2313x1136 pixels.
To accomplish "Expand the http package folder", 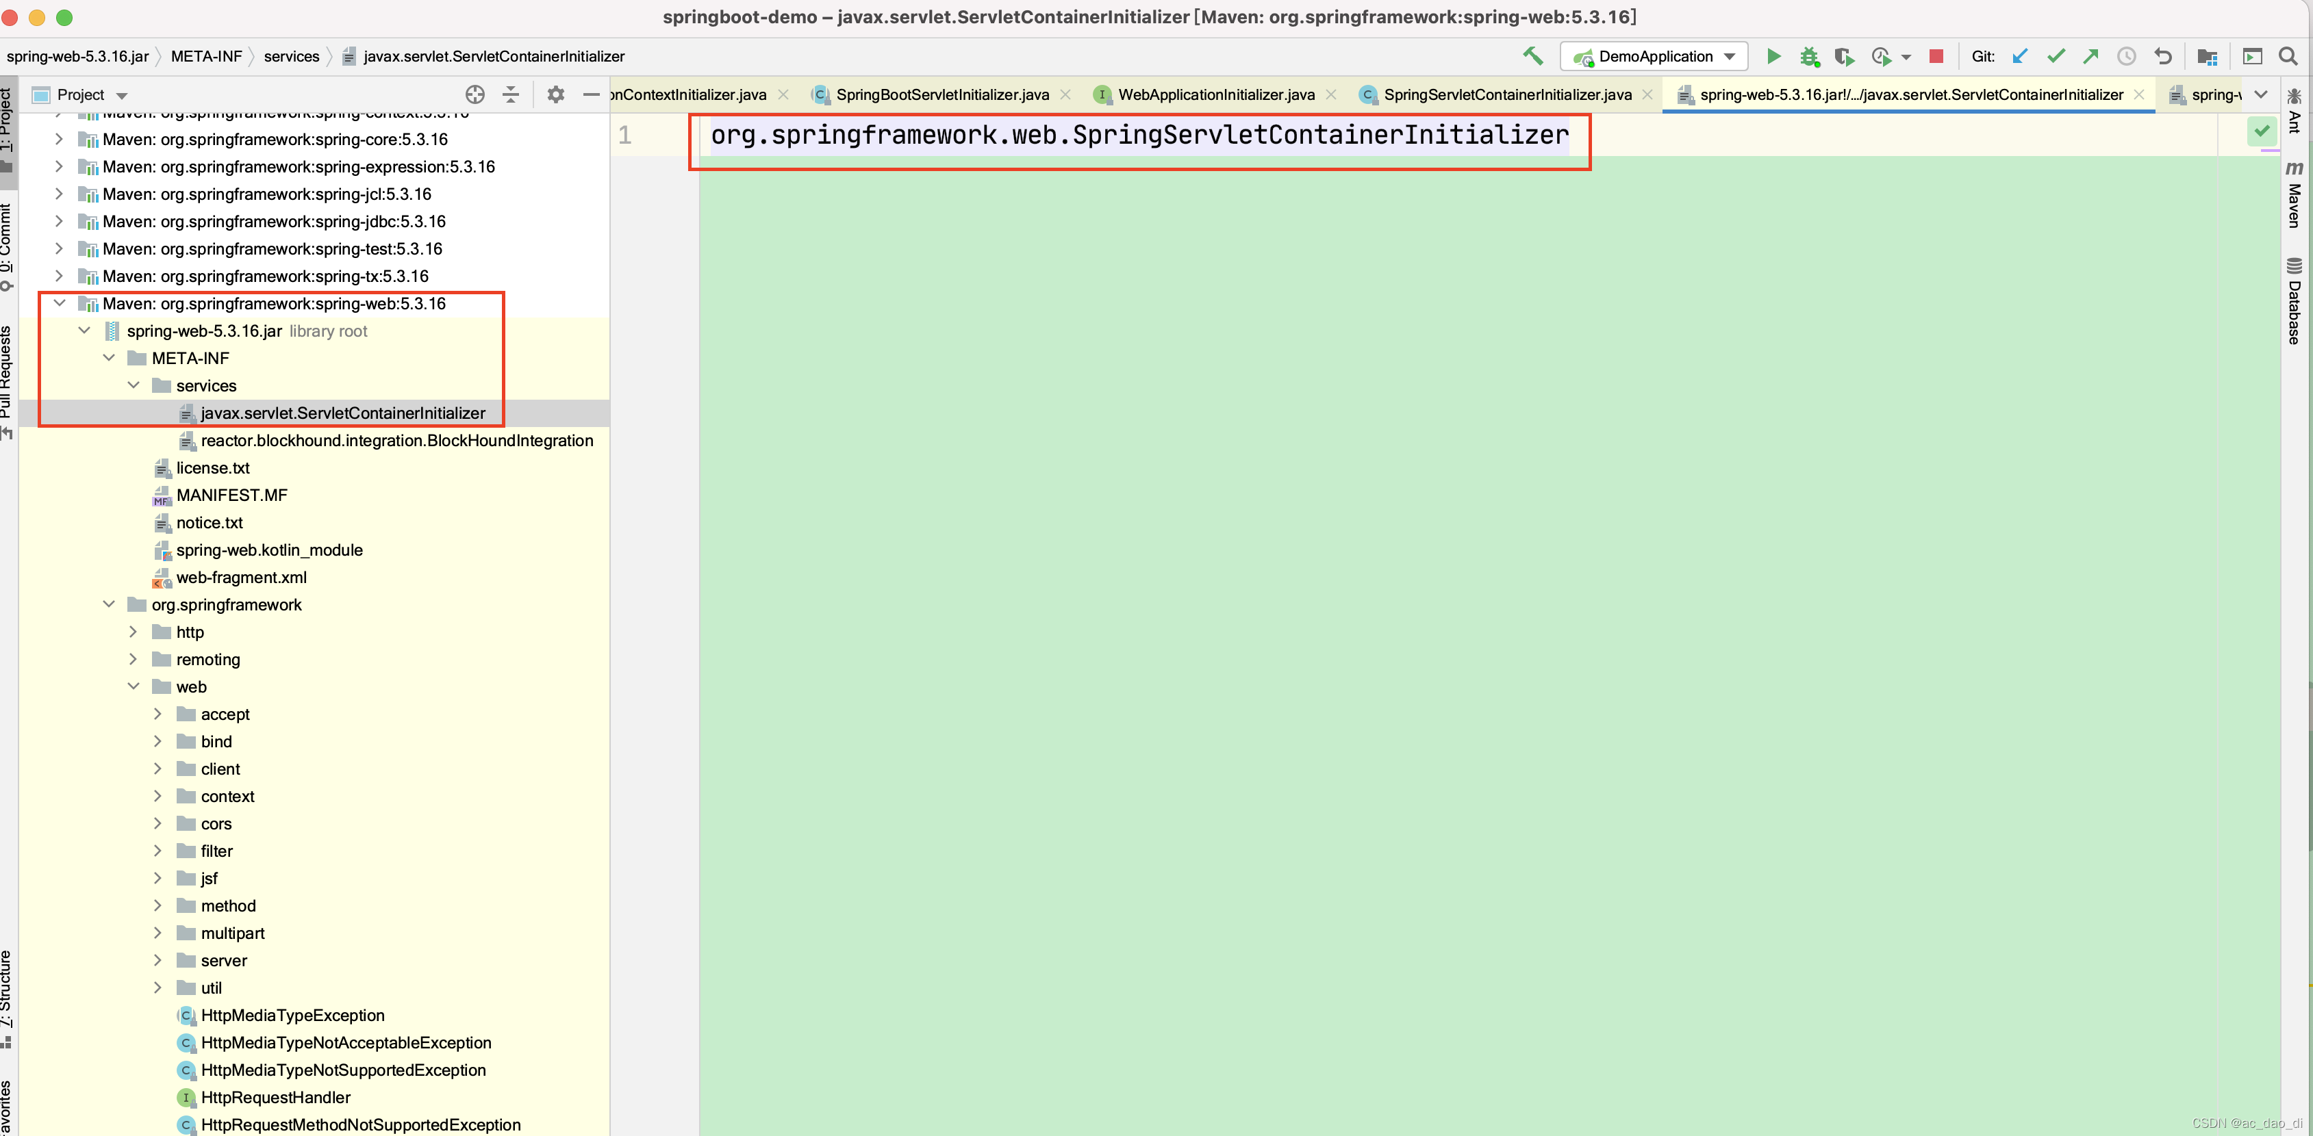I will tap(133, 632).
